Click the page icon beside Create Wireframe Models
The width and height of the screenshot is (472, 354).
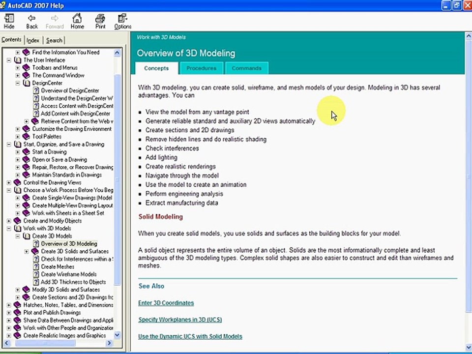36,274
